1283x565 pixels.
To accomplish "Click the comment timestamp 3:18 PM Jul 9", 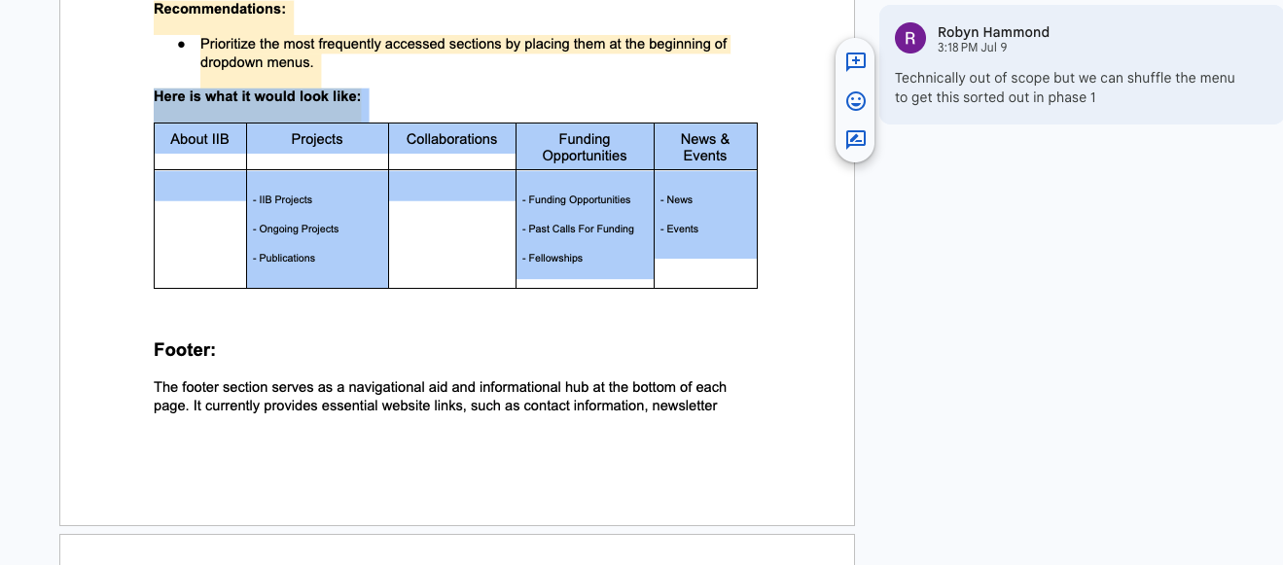I will 972,48.
